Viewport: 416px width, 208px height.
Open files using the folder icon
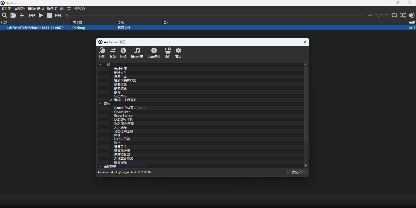[13, 15]
